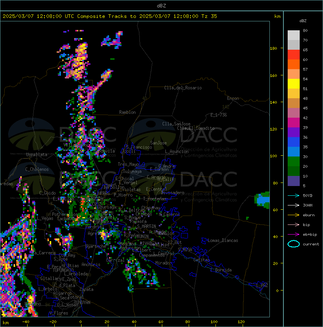Click the '30HM' legend label

click(x=307, y=205)
